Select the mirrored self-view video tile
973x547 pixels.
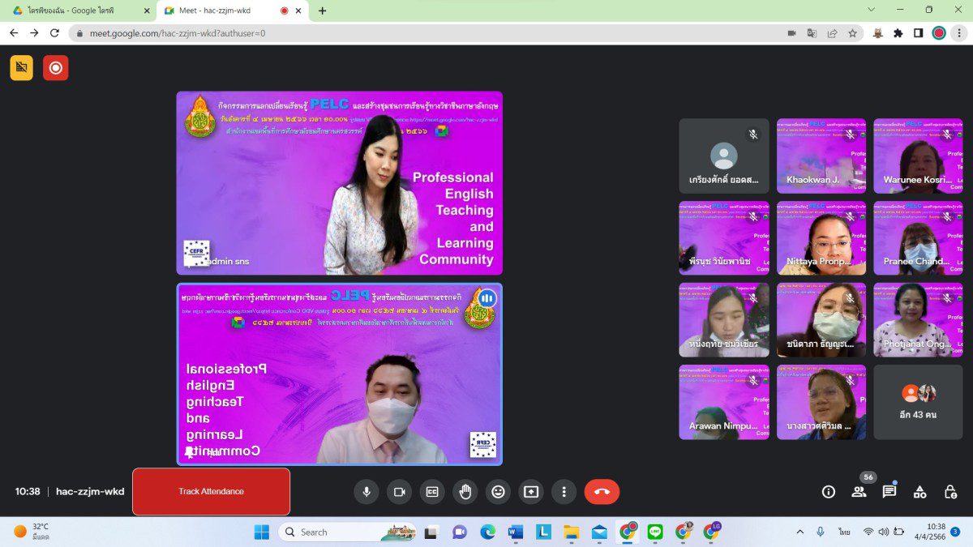pyautogui.click(x=340, y=374)
